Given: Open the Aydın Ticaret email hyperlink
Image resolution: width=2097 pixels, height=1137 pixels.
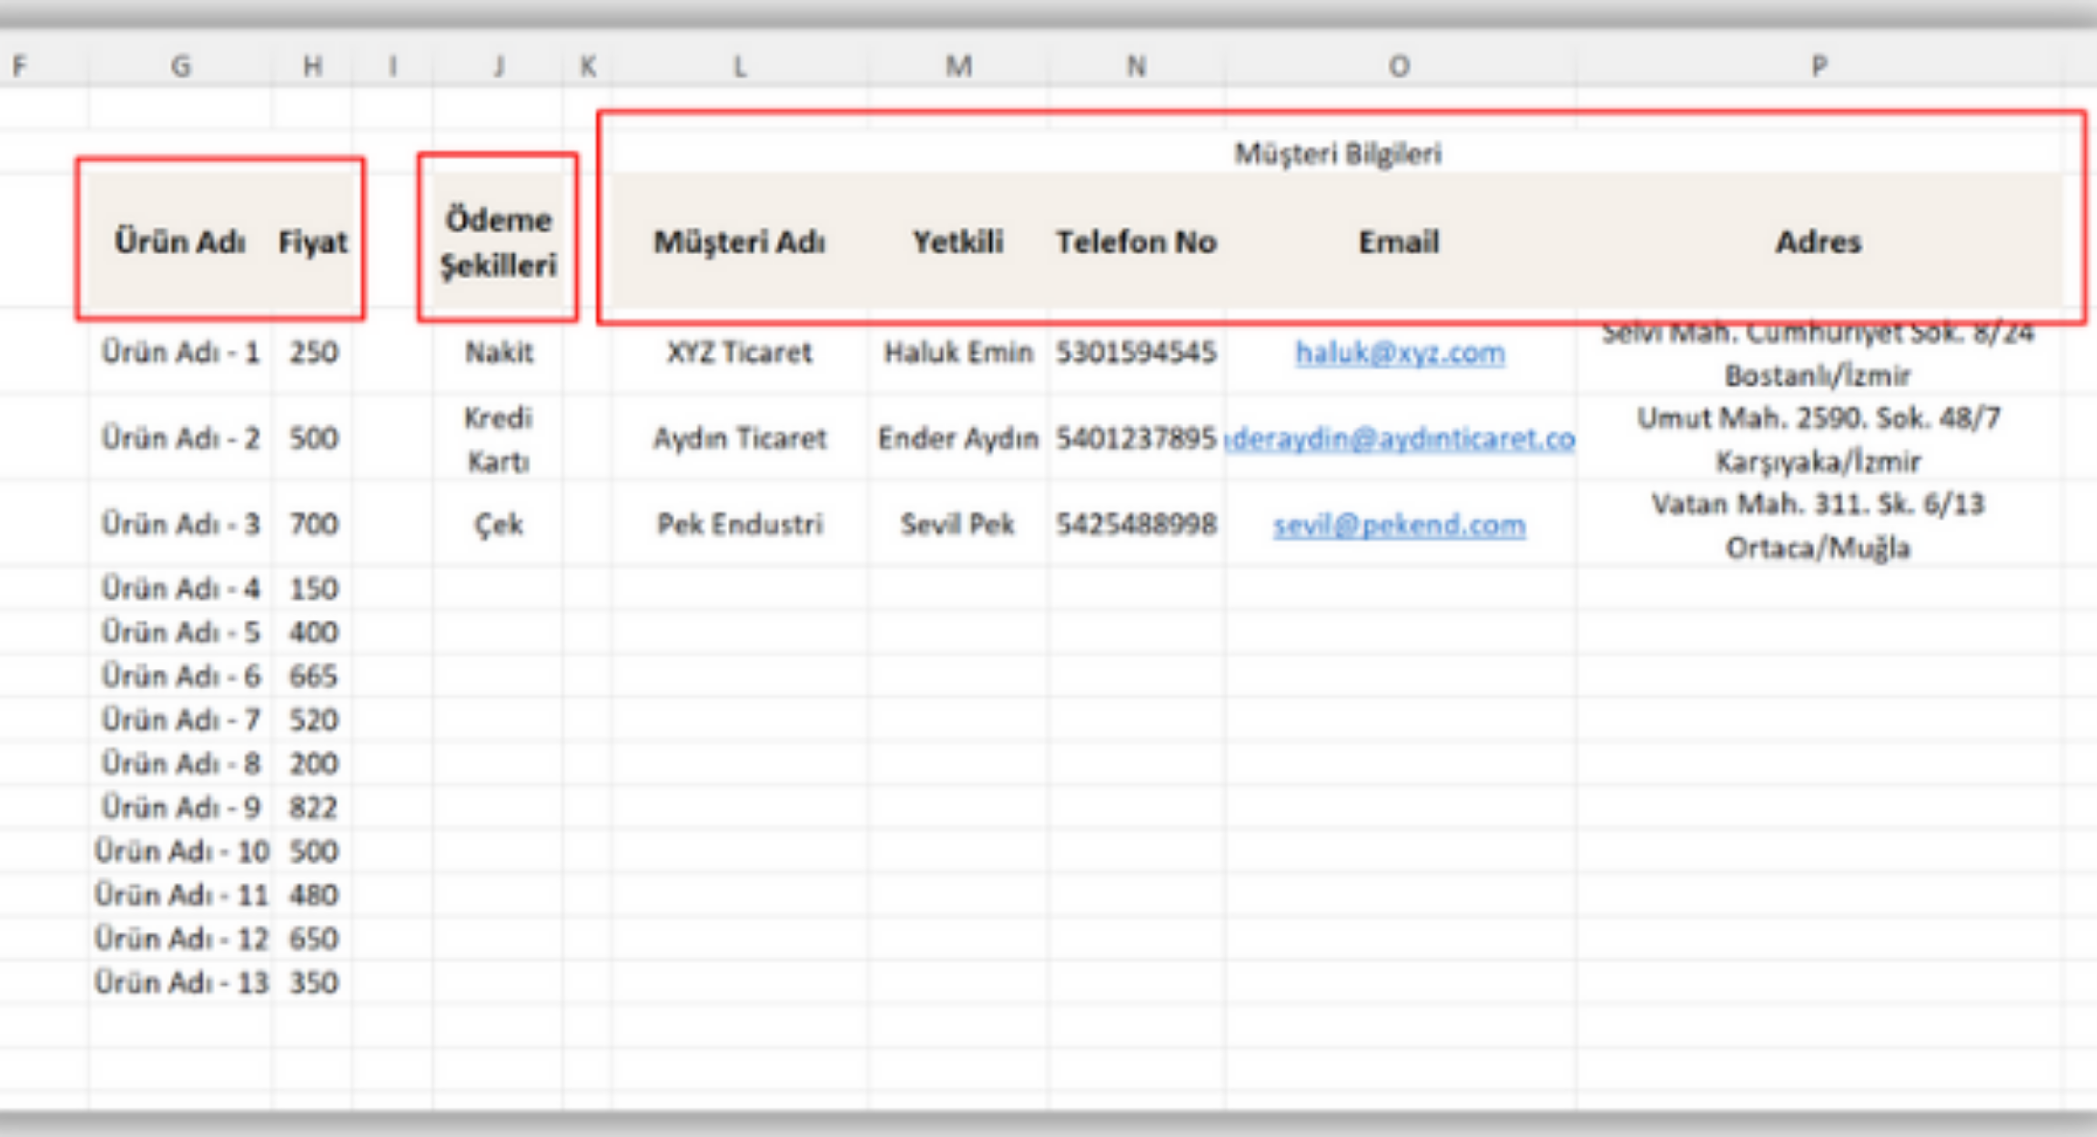Looking at the screenshot, I should [1402, 440].
